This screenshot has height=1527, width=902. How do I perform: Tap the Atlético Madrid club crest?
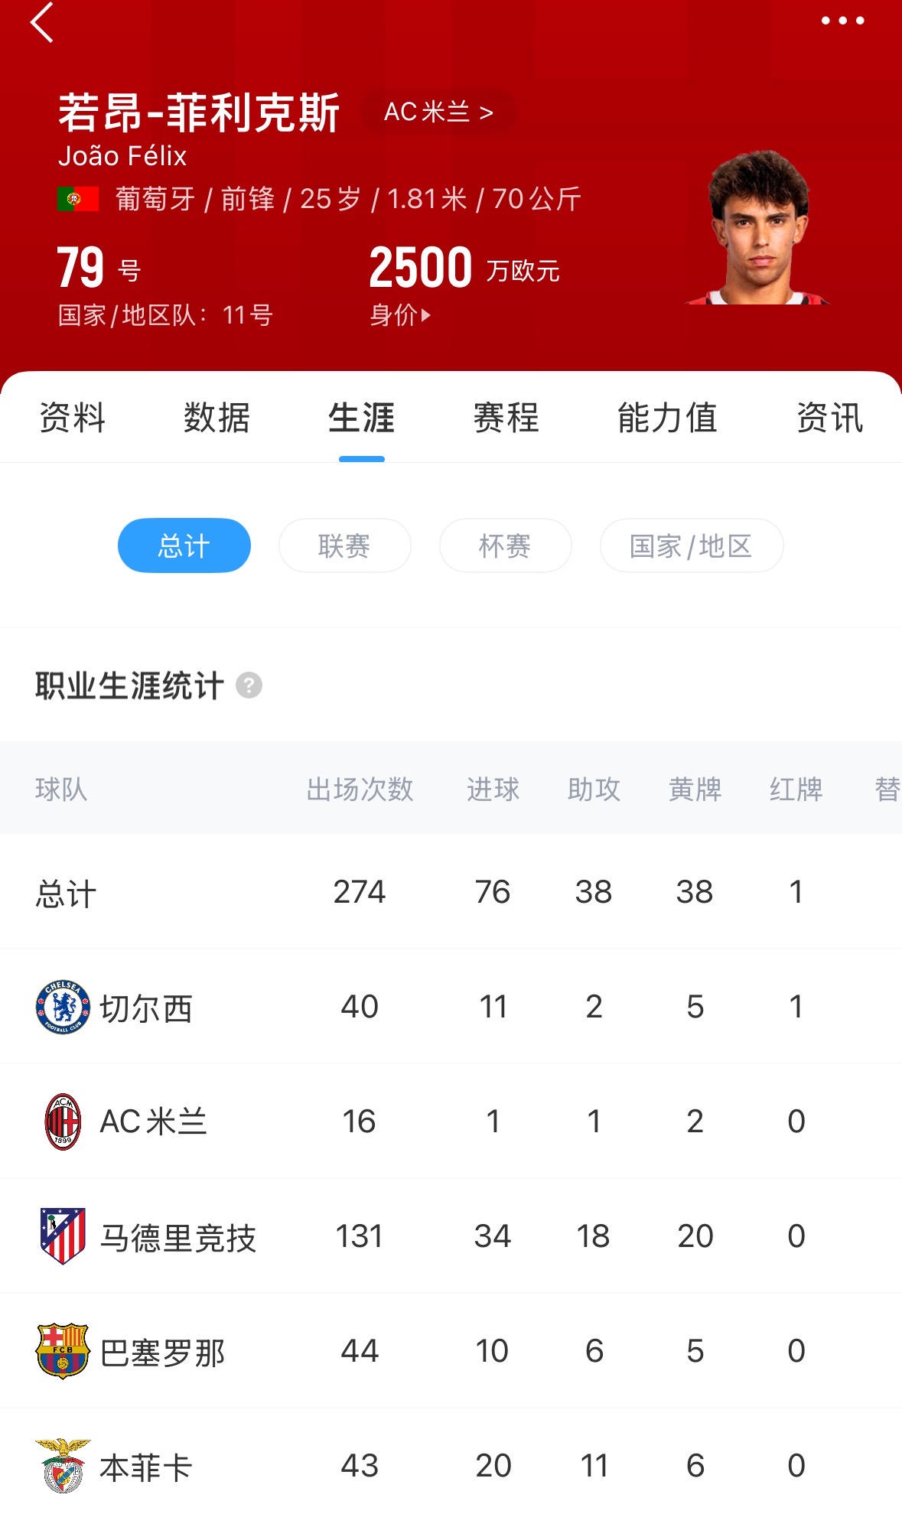(63, 1236)
